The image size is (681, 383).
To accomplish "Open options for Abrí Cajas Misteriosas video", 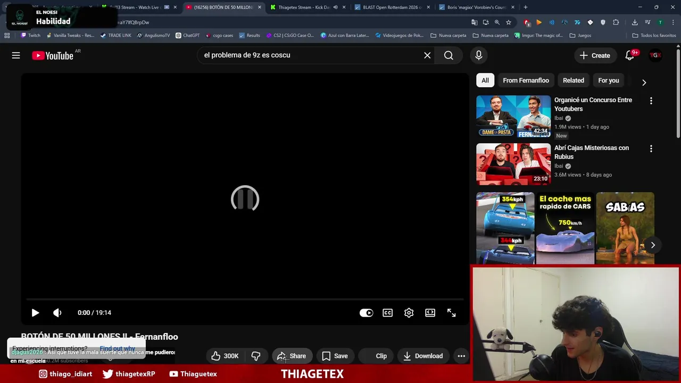I will pos(651,148).
